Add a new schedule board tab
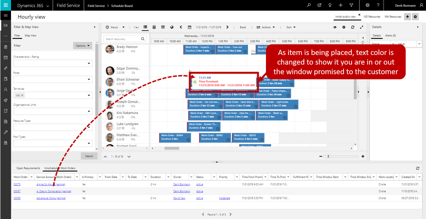Screen dimensions: 426x219 [x=407, y=17]
